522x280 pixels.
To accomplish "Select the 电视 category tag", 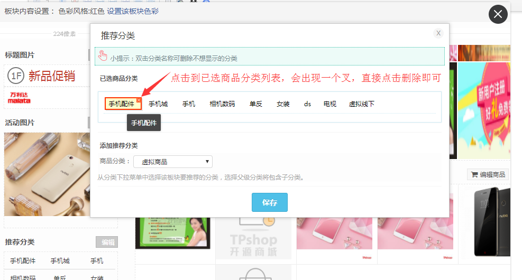I will (329, 104).
